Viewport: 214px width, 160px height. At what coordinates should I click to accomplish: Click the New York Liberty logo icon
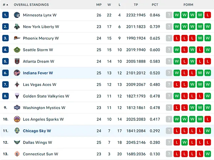click(17, 27)
